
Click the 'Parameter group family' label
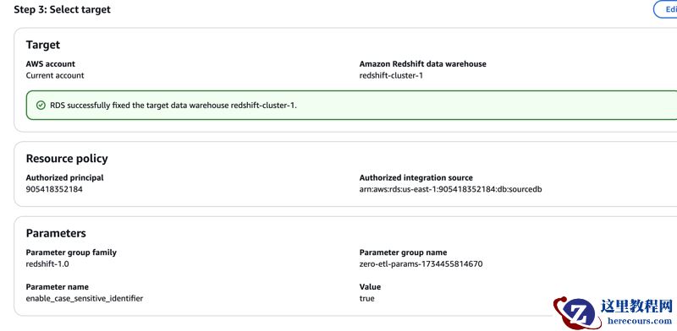[71, 252]
